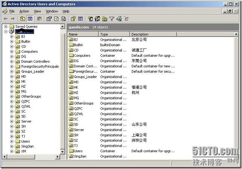This screenshot has width=242, height=169.
Task: Click the Create new group icon
Action: (97, 19)
